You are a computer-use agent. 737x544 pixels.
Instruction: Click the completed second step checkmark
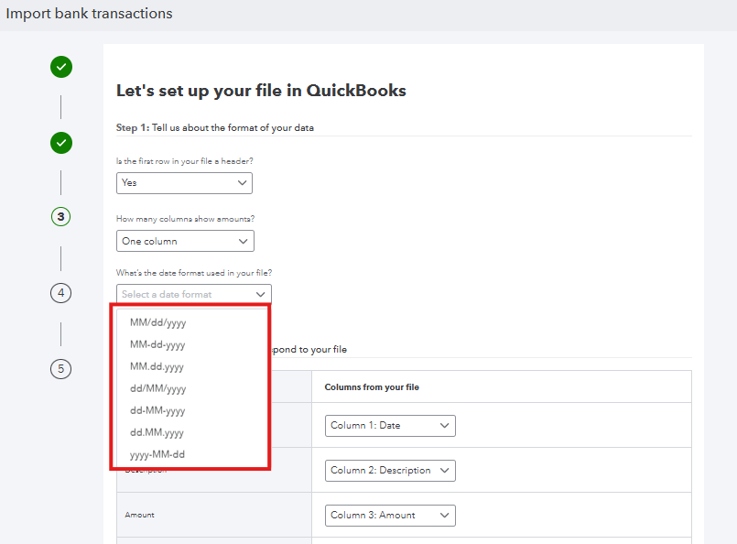pyautogui.click(x=60, y=143)
